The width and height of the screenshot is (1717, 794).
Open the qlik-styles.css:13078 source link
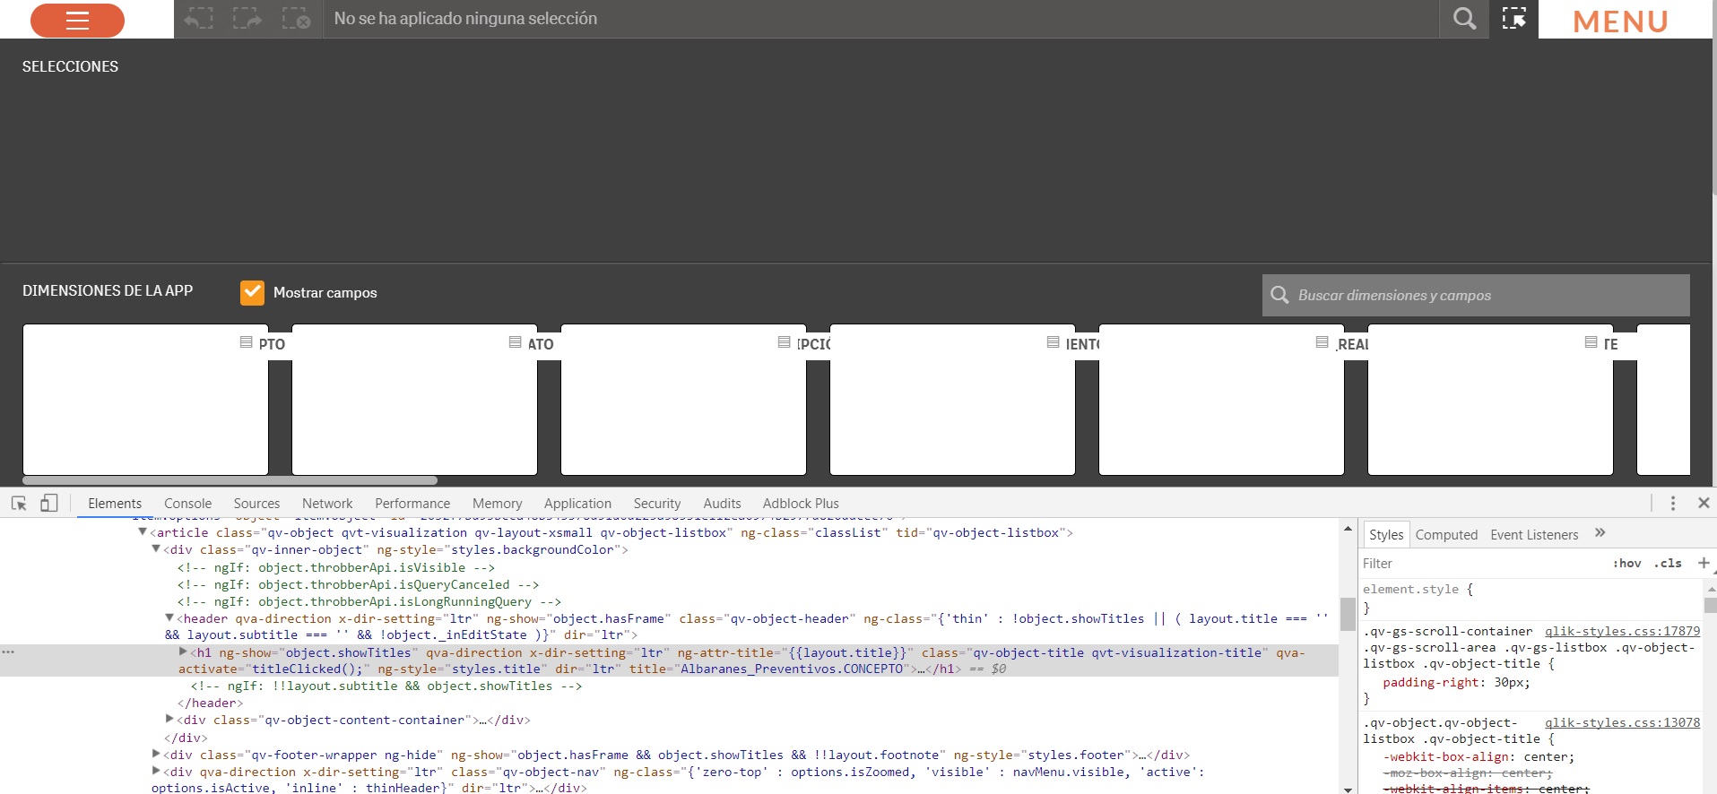pos(1622,722)
